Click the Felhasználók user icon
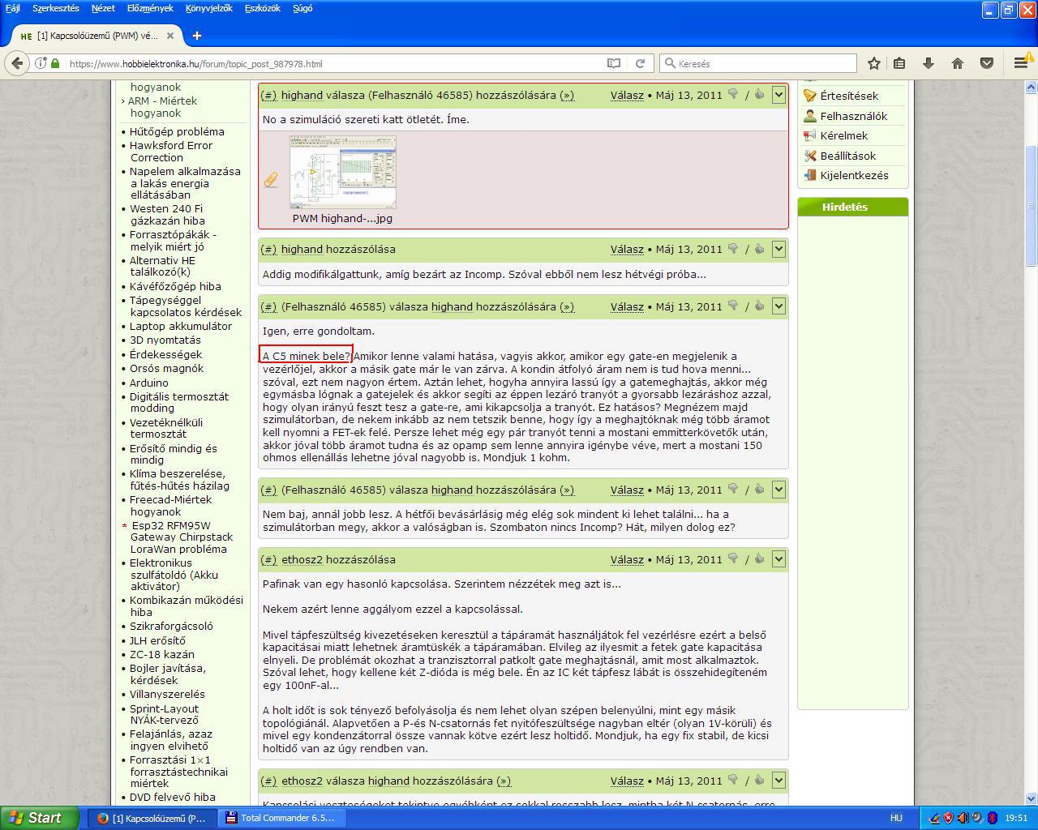Image resolution: width=1038 pixels, height=830 pixels. click(809, 116)
